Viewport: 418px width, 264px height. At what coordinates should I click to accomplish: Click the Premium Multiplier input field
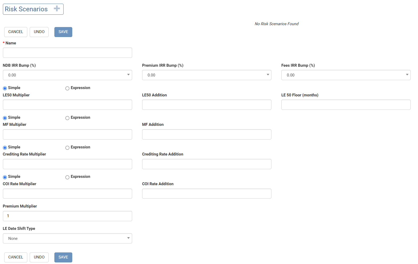[67, 216]
